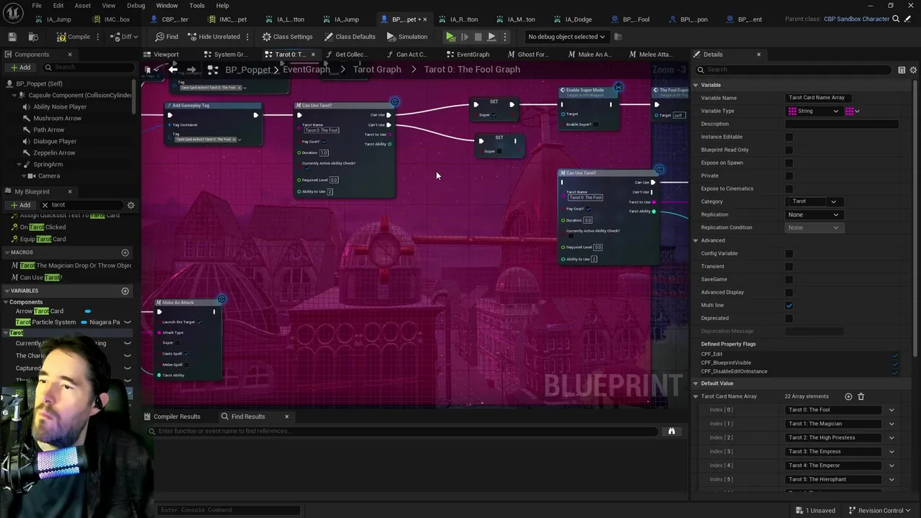Click the Stop playback icon
Screen dimensions: 921x518
click(x=478, y=37)
